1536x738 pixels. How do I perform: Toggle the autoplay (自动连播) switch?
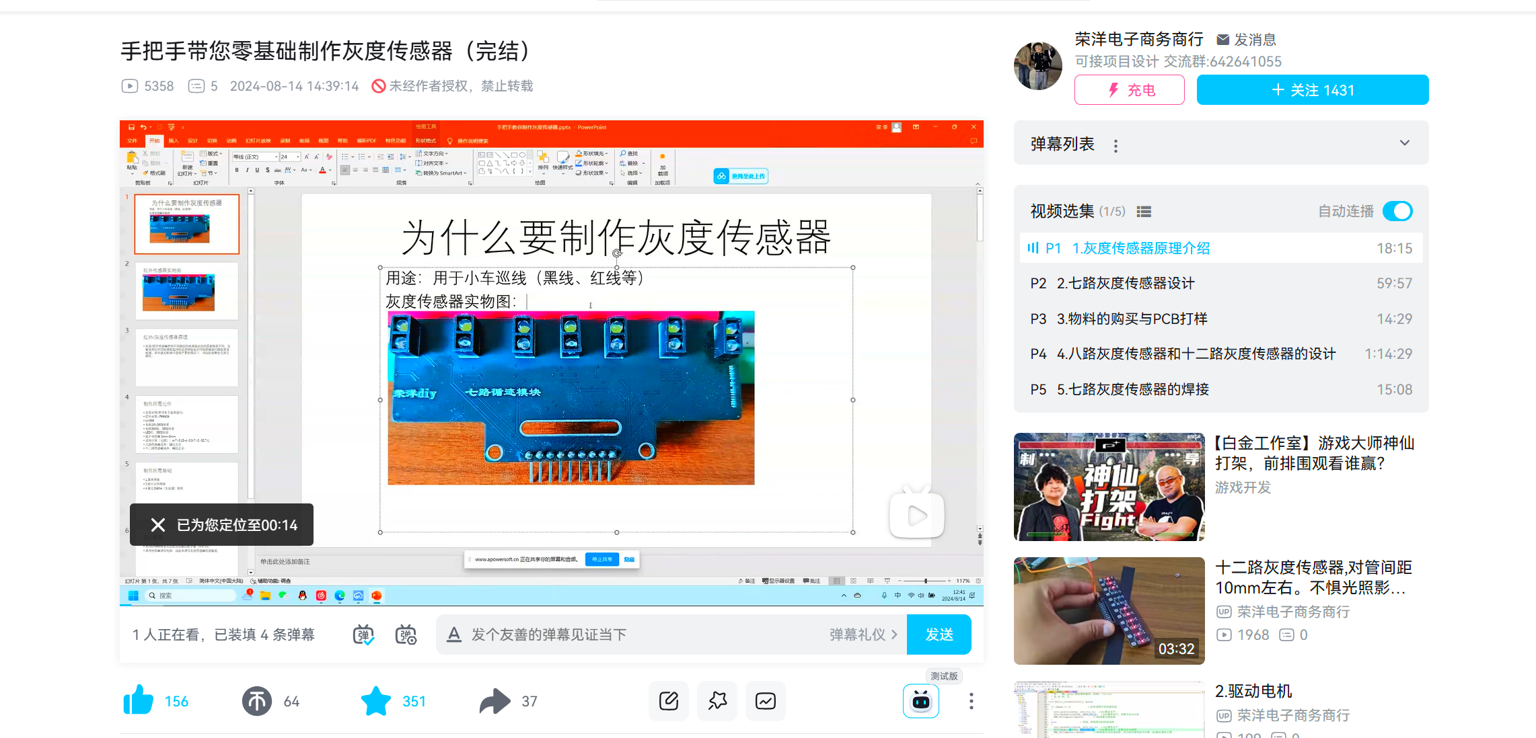1397,211
